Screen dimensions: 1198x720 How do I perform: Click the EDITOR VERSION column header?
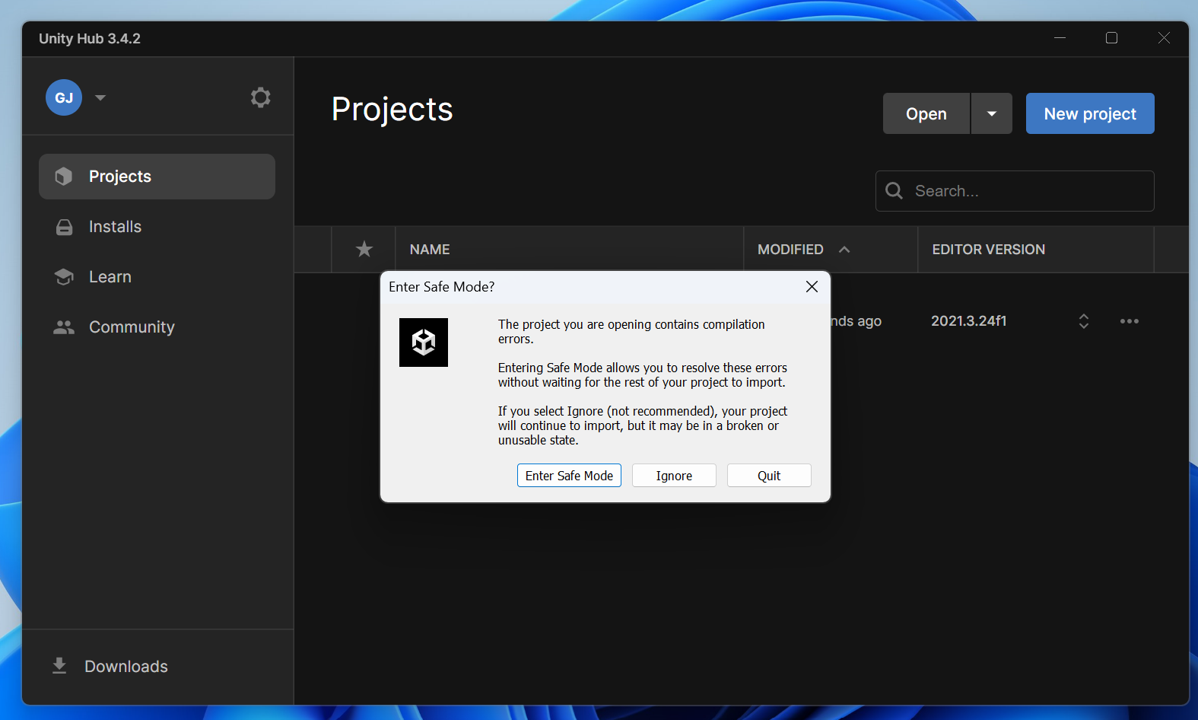(988, 250)
